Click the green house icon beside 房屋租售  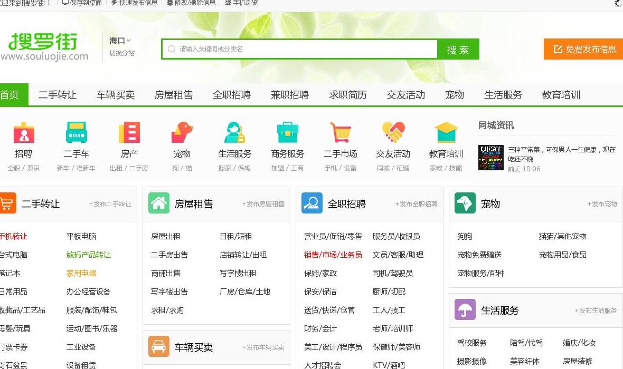click(x=158, y=203)
